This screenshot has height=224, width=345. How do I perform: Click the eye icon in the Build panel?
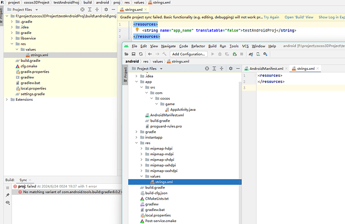[x=8, y=203]
